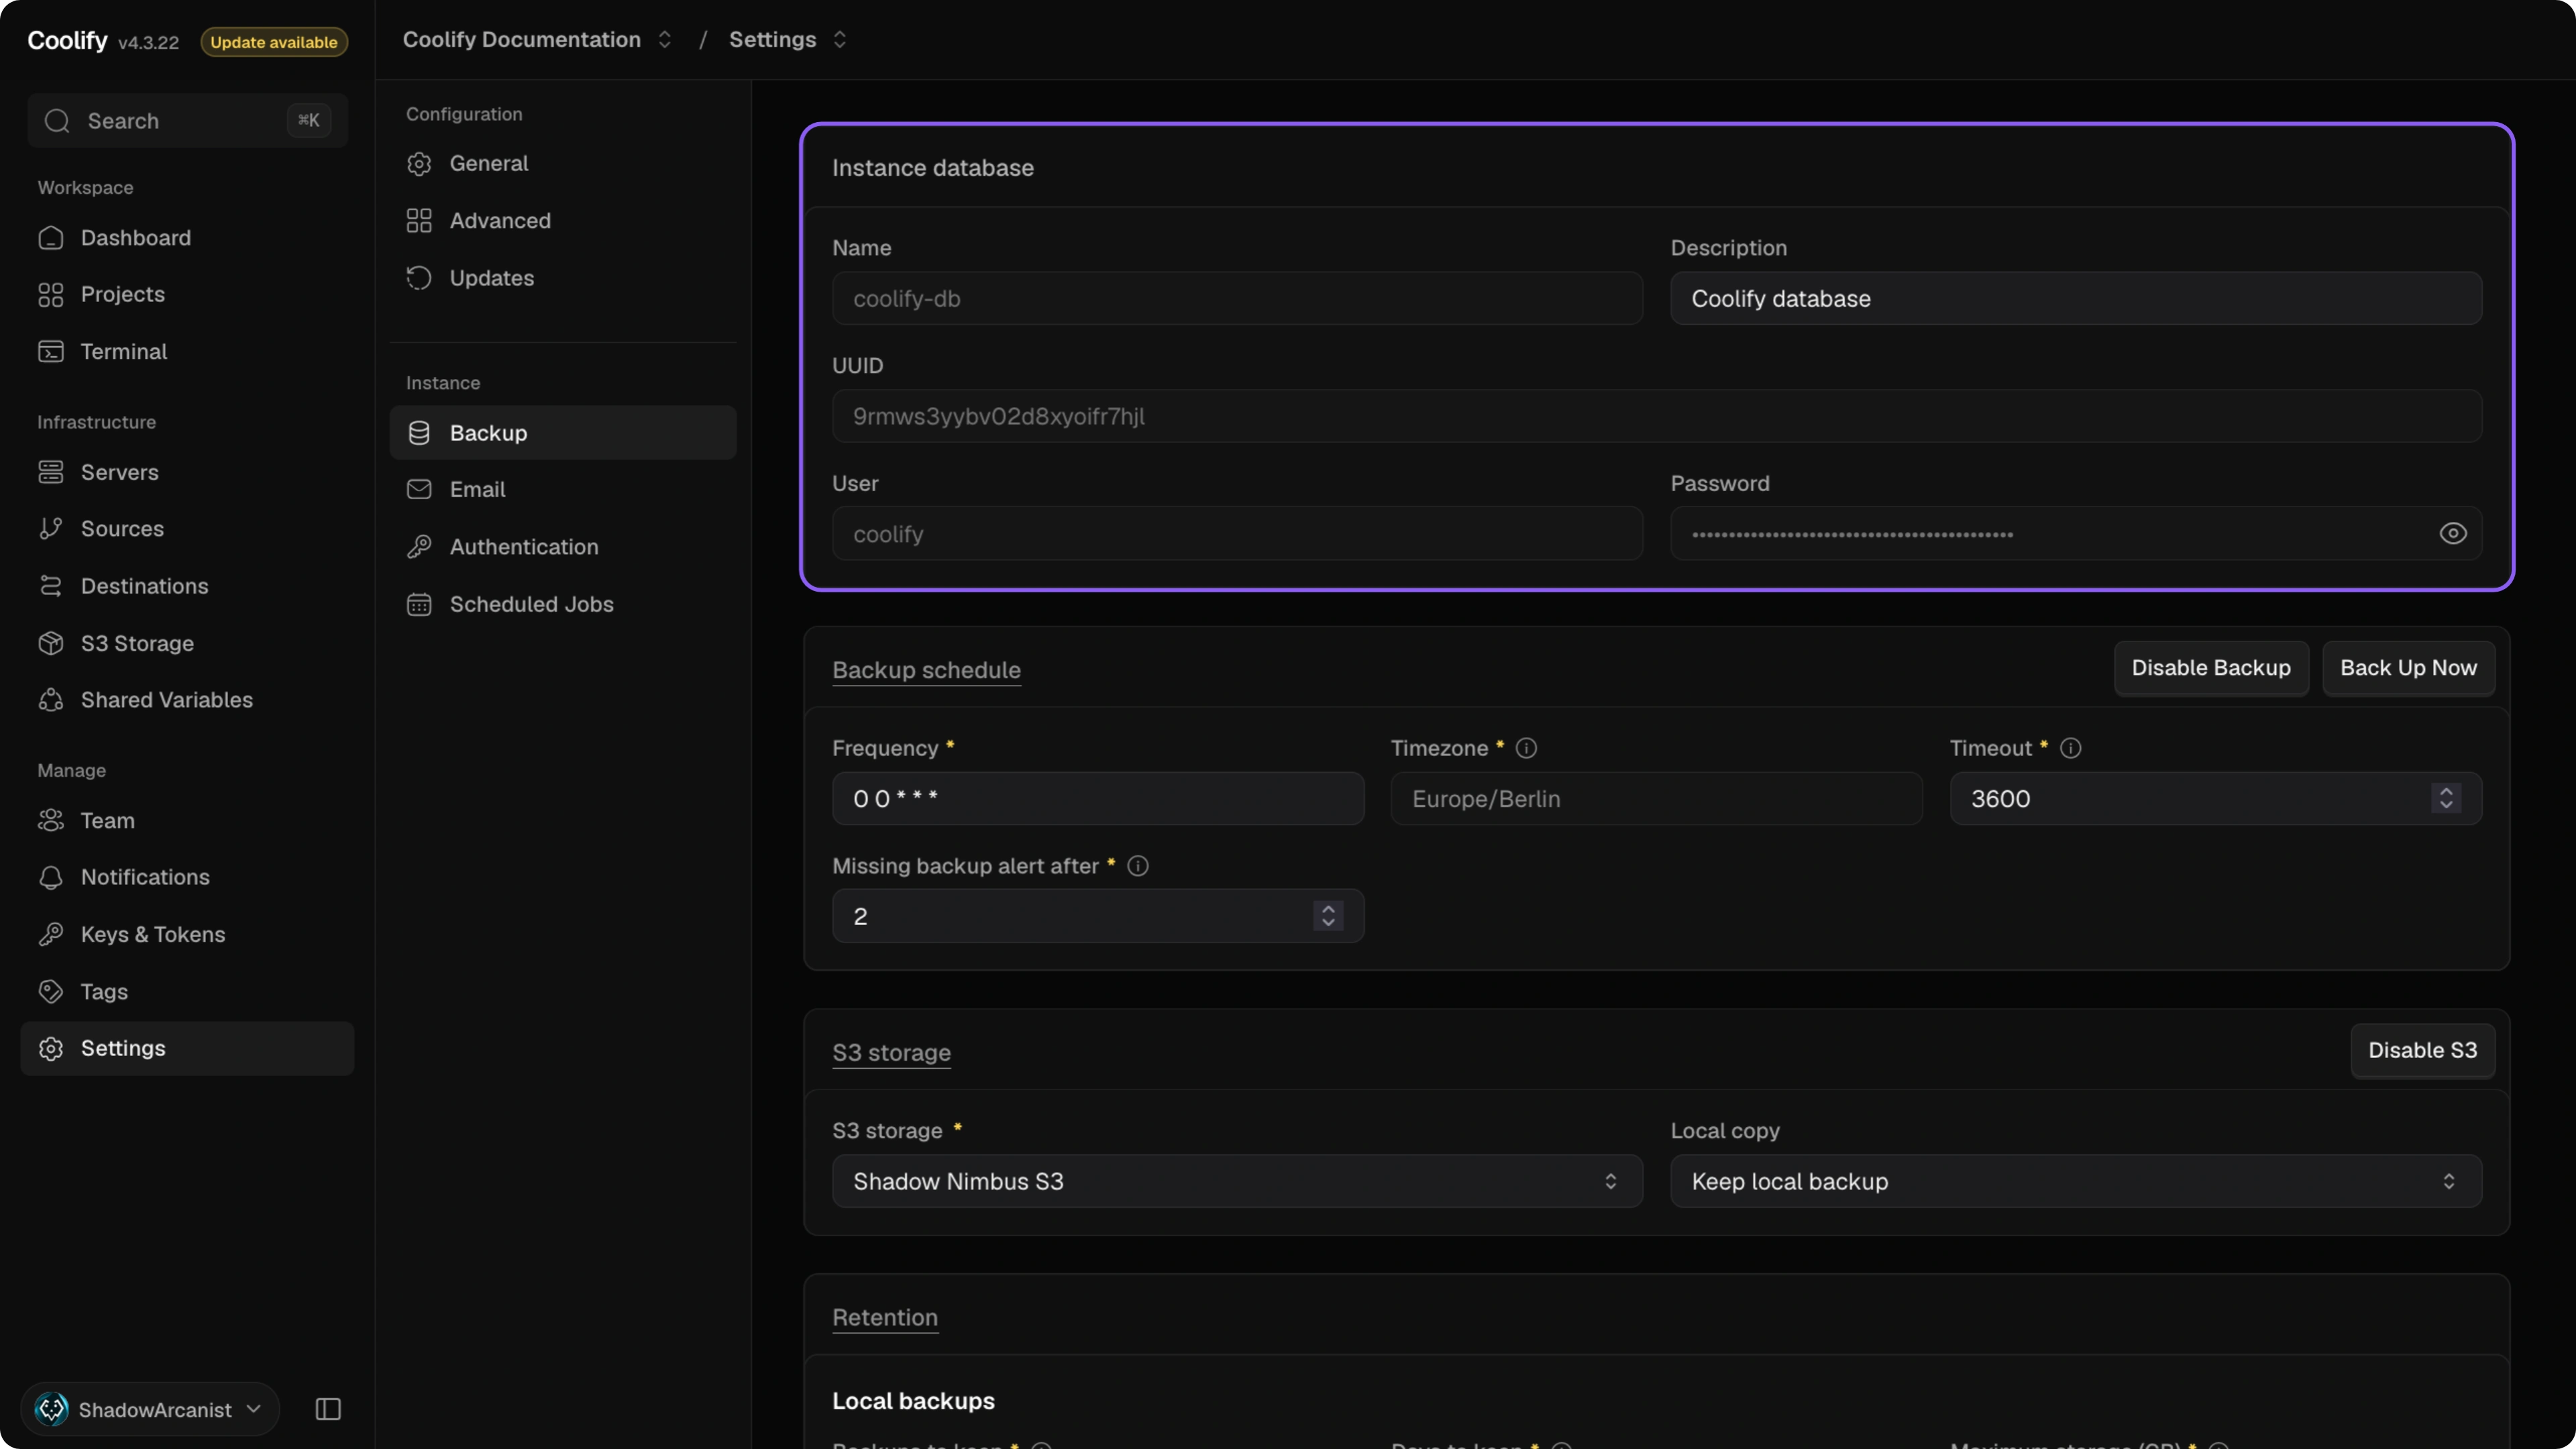Click the Description input field
The width and height of the screenshot is (2576, 1449).
[x=2075, y=298]
